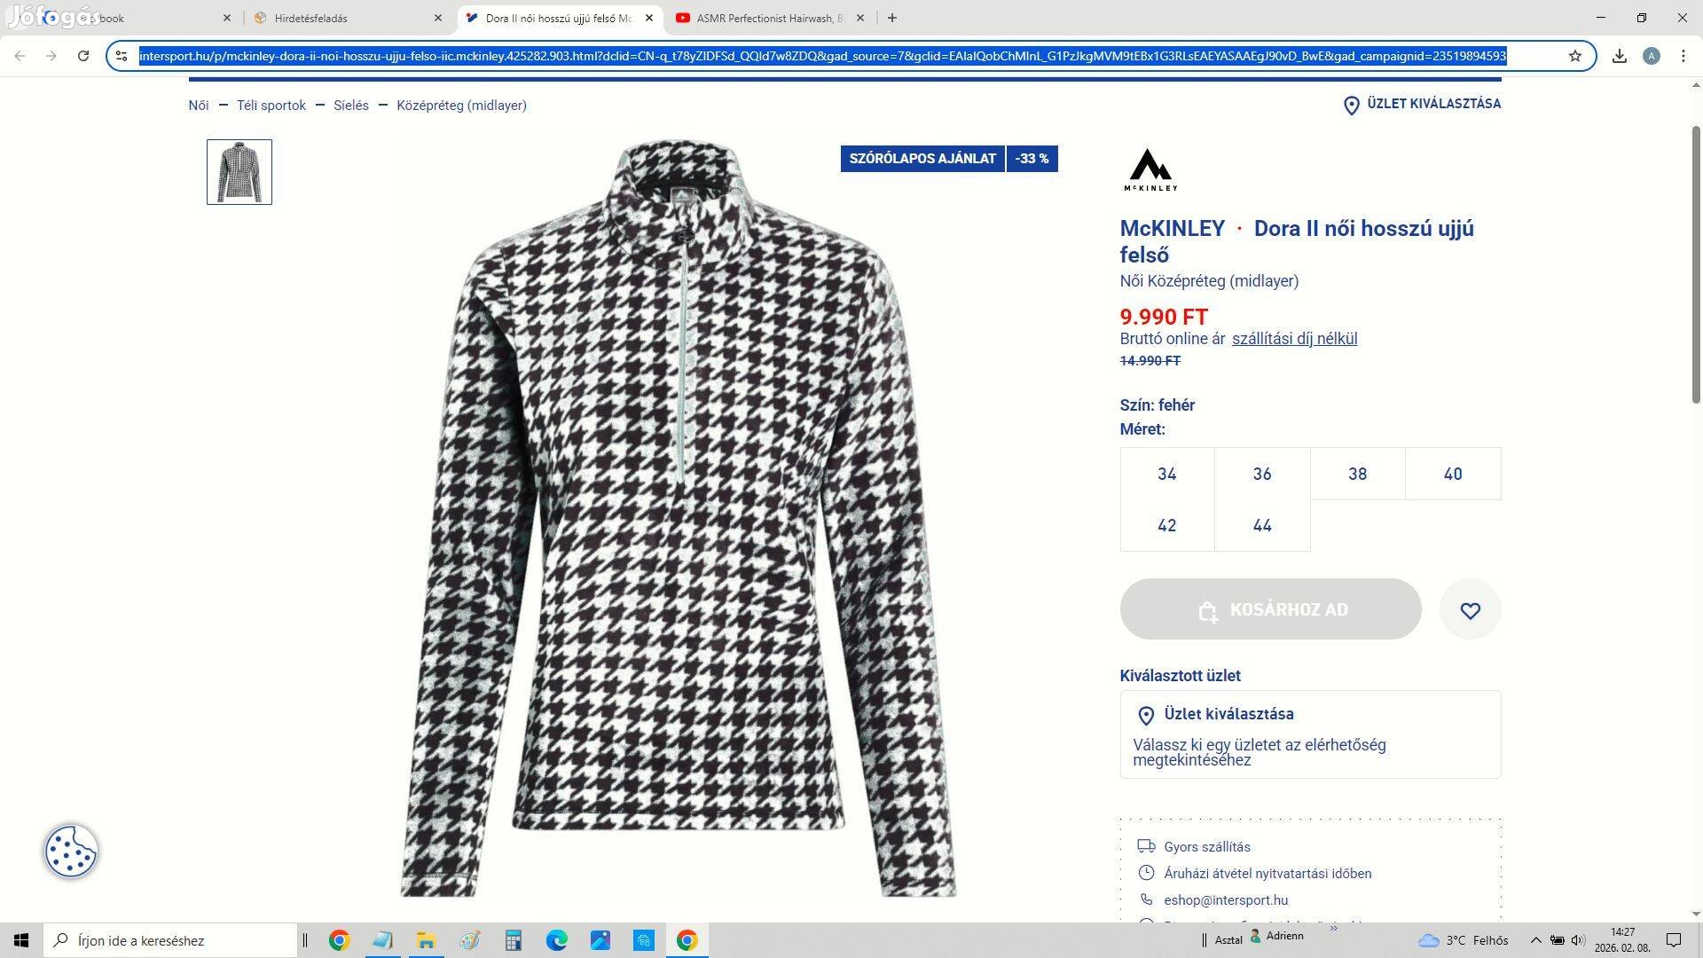This screenshot has height=958, width=1703.
Task: Bookmark this page with star icon
Action: click(x=1574, y=56)
